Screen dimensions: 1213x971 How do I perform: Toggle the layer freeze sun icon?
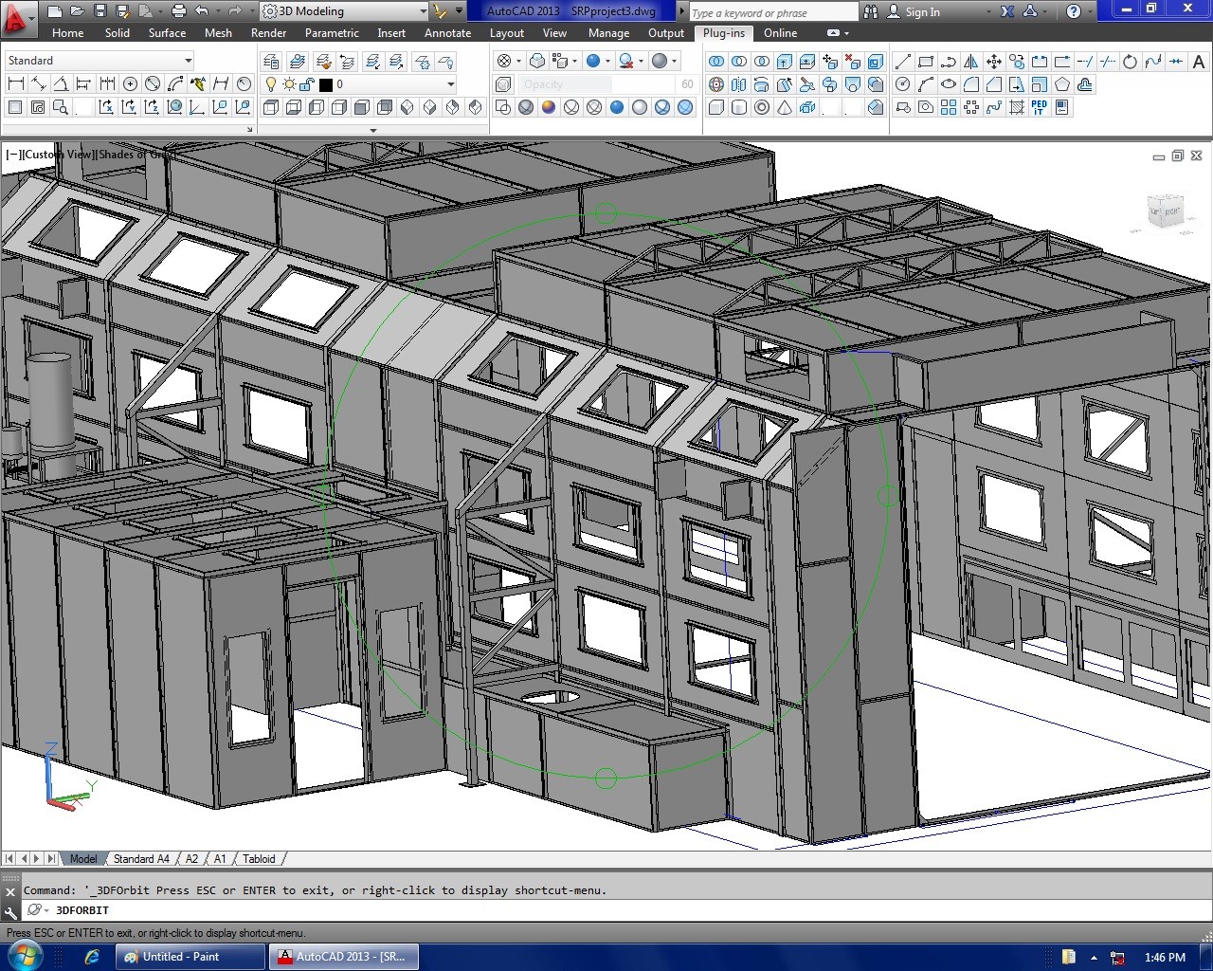click(289, 84)
